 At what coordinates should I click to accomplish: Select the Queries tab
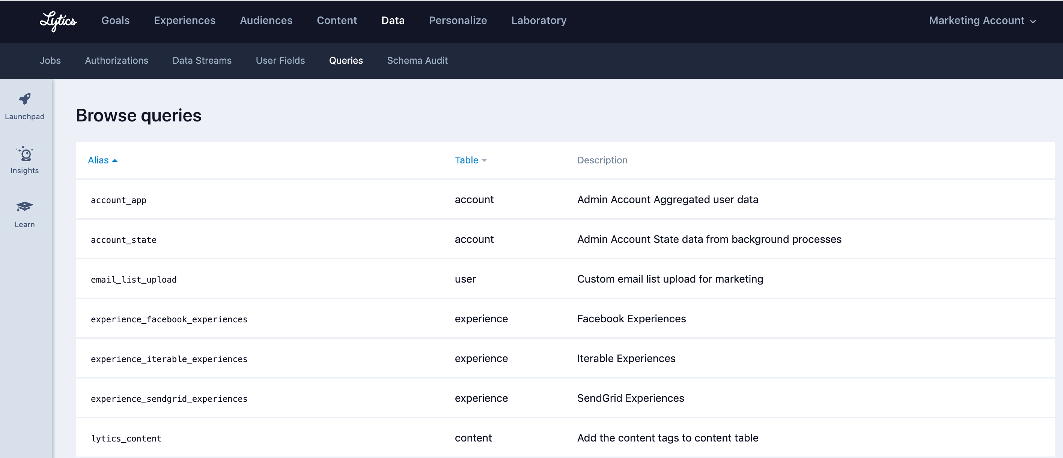[x=346, y=61]
